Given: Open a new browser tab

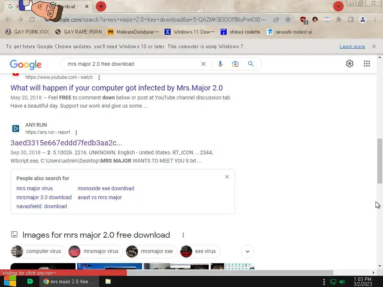Looking at the screenshot, I should (101, 6).
